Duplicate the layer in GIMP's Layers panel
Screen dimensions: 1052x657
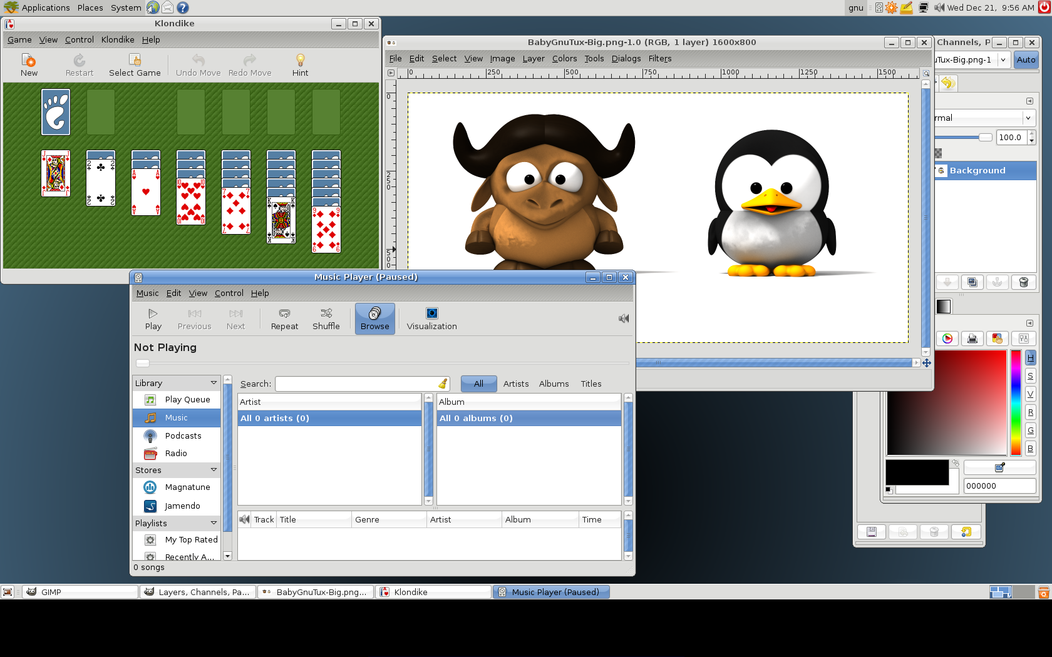point(972,282)
